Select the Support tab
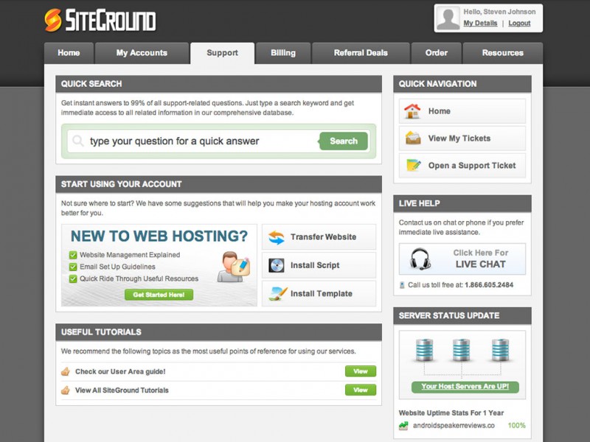This screenshot has width=590, height=442. [223, 53]
